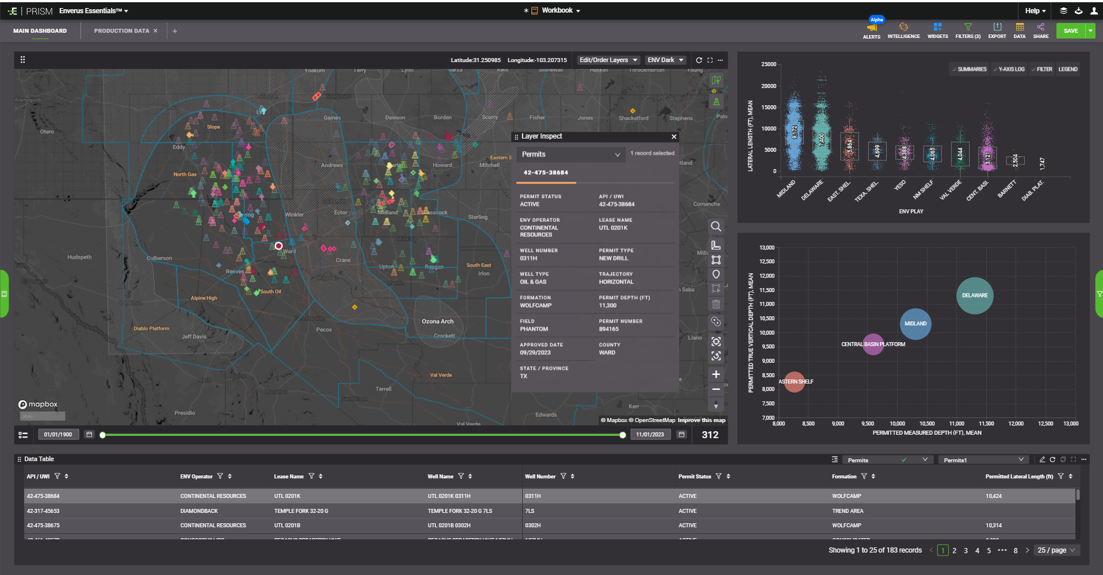Click the filter icon on ENV Operator column
The image size is (1103, 575).
pos(220,476)
